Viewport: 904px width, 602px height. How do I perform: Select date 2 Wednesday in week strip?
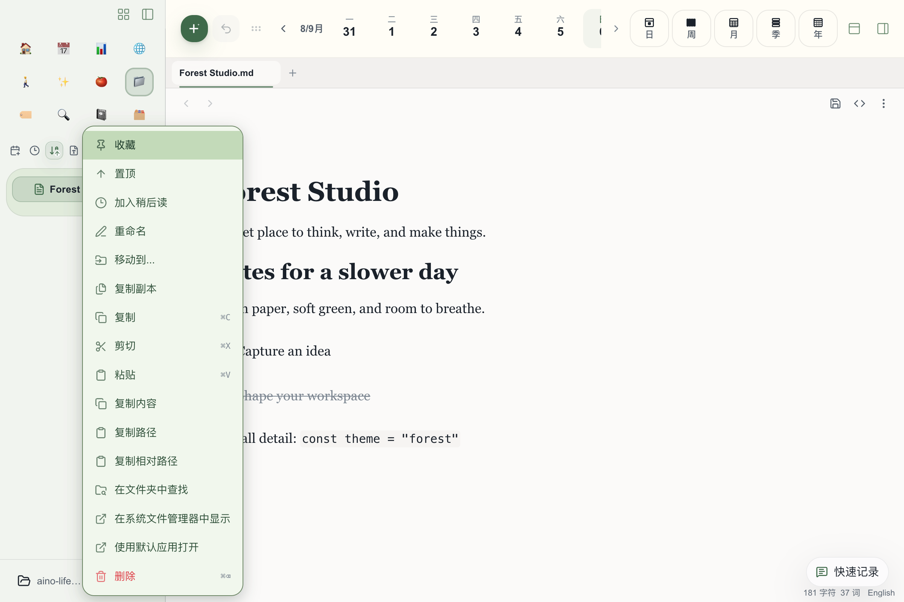tap(434, 28)
